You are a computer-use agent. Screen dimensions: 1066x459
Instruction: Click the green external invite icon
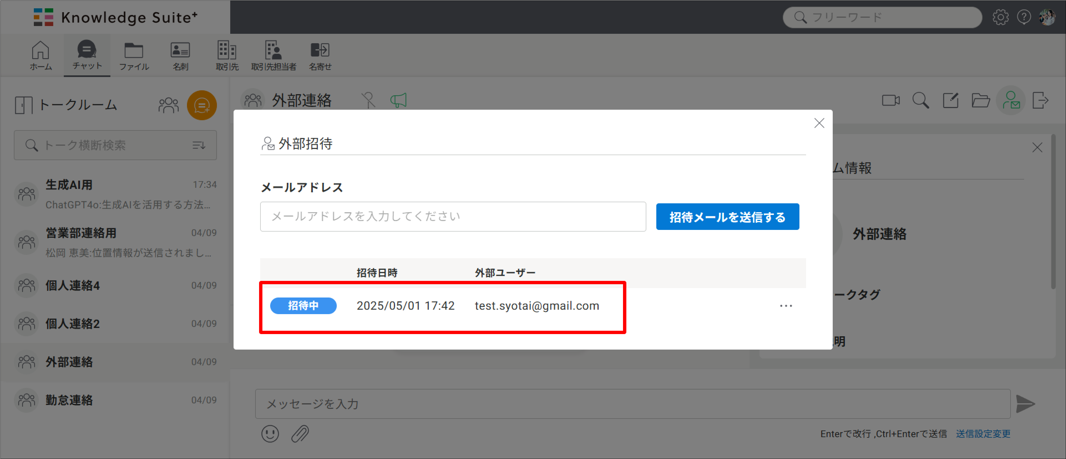click(x=1011, y=100)
